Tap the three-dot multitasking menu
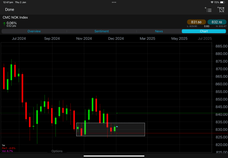 (114, 2)
